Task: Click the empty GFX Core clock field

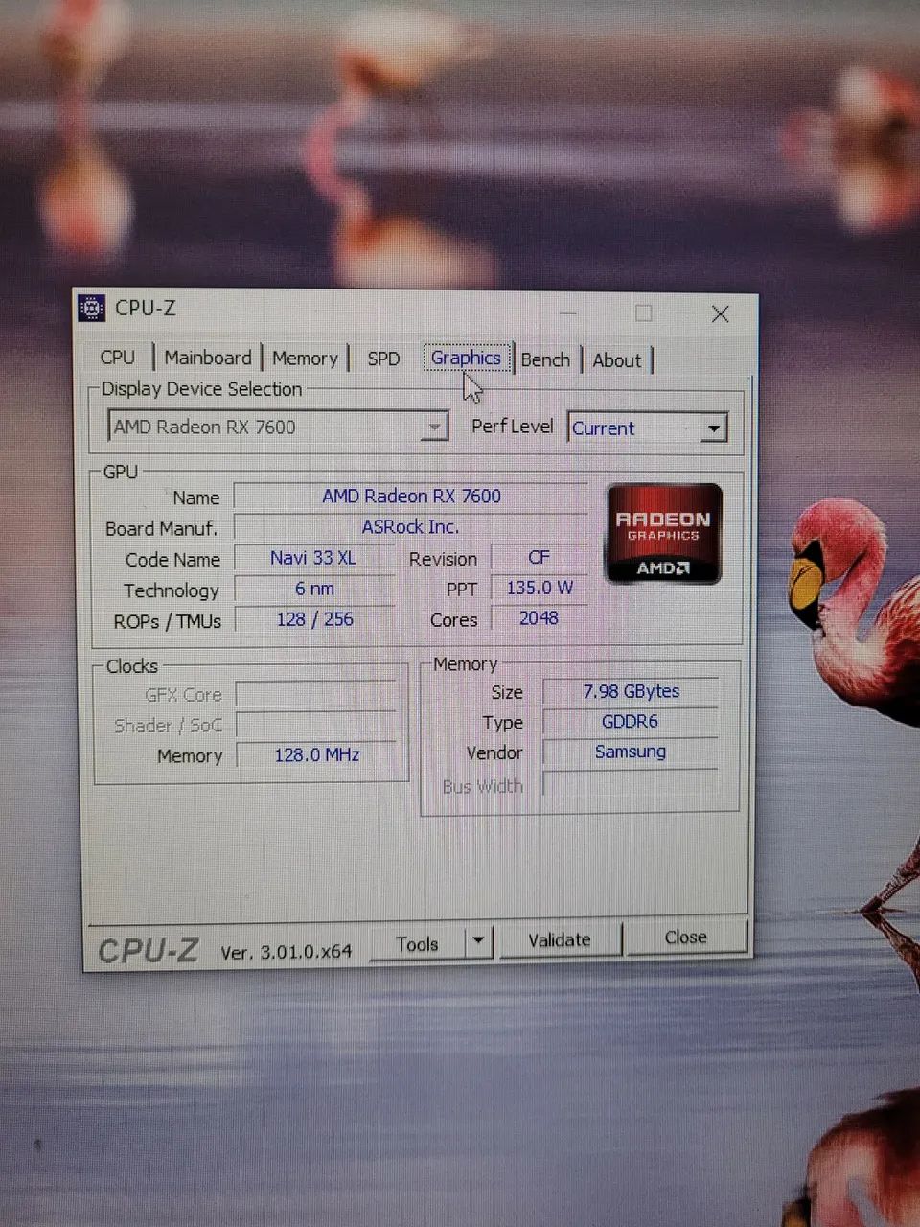Action: pyautogui.click(x=315, y=694)
